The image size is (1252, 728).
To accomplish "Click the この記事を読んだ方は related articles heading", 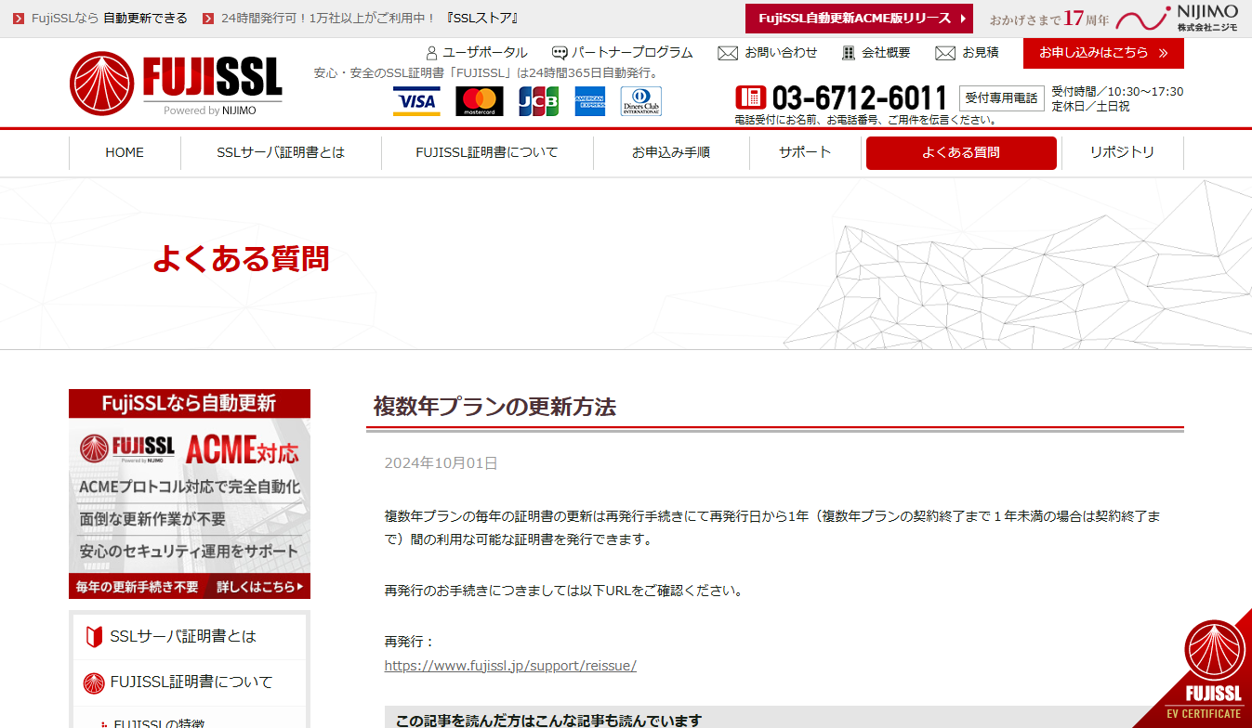I will point(547,721).
